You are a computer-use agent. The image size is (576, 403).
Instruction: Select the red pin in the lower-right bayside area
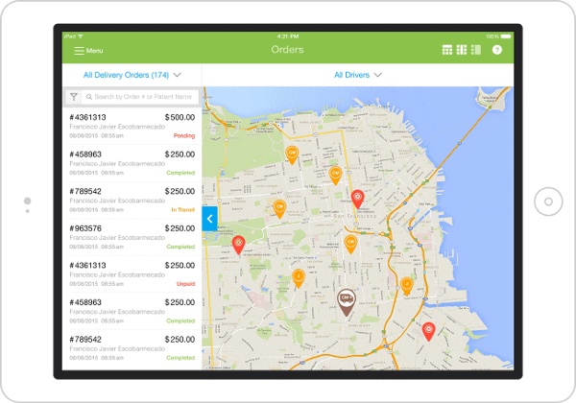[428, 332]
